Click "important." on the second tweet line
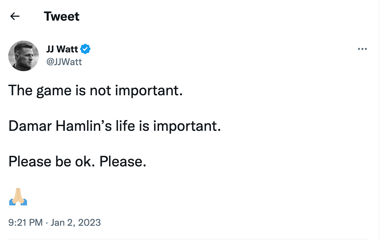The image size is (382, 241). click(187, 126)
